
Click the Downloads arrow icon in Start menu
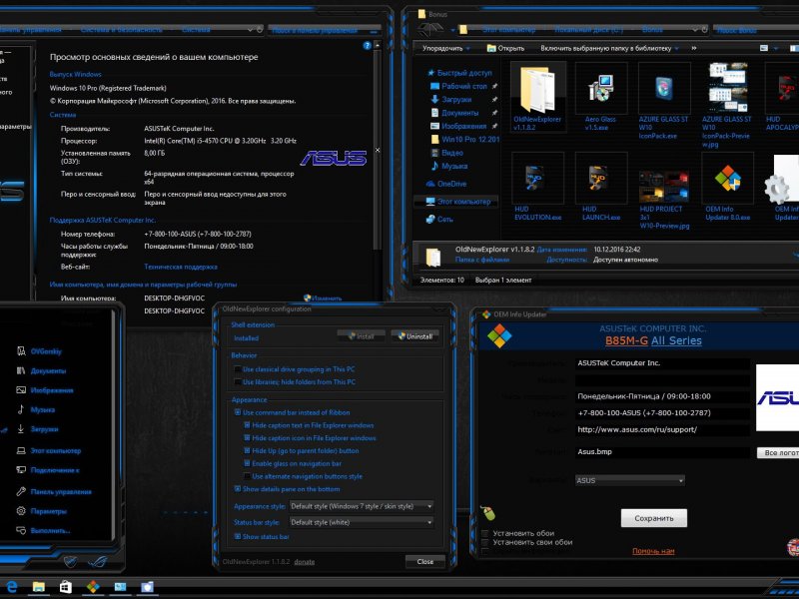(21, 429)
